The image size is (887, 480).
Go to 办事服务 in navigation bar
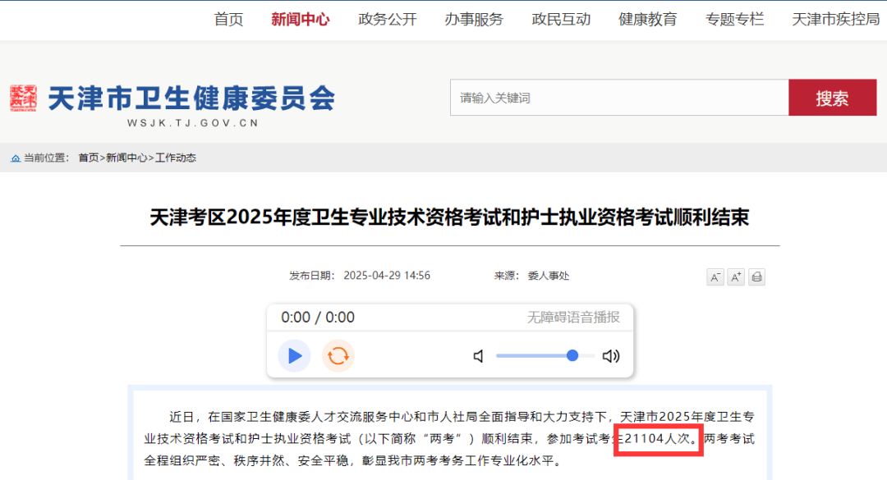pos(474,19)
